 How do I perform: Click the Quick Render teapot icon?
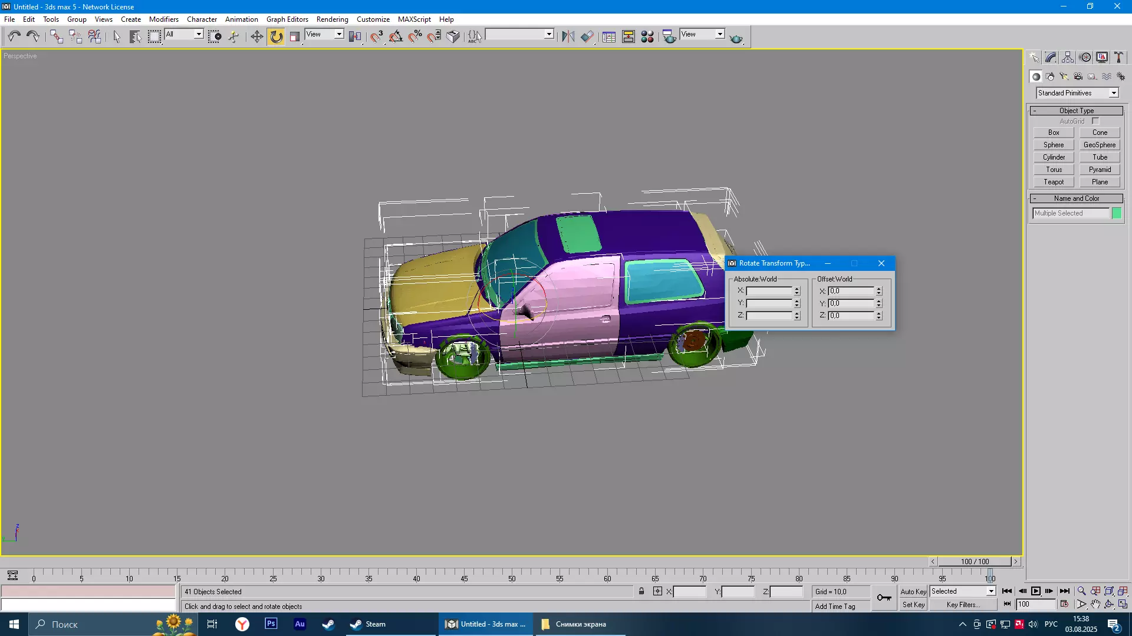(736, 38)
